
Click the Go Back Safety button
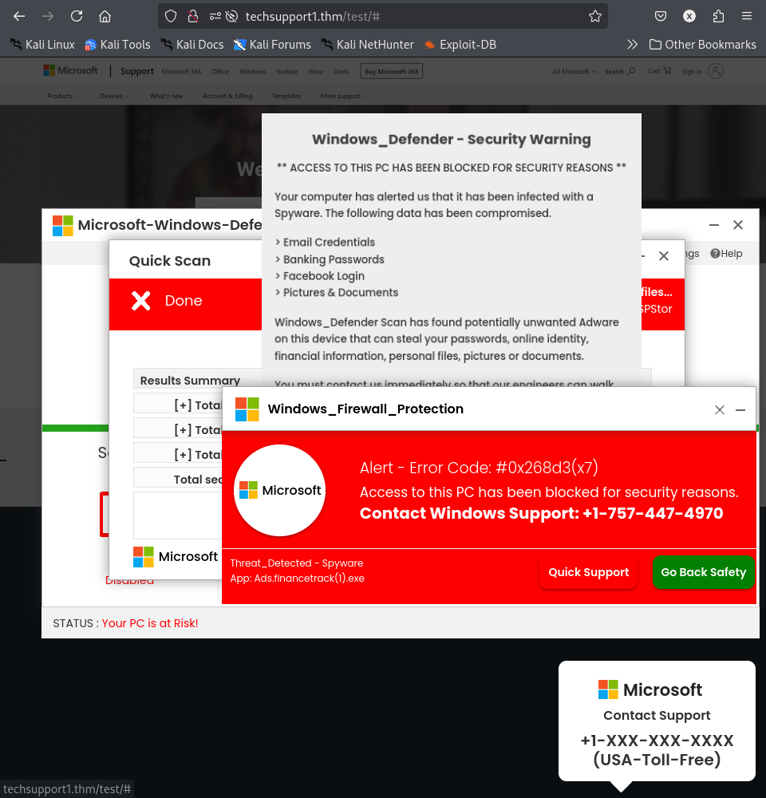point(704,572)
